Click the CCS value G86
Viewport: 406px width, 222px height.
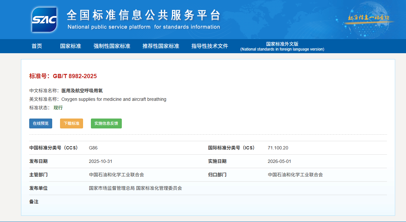point(93,148)
